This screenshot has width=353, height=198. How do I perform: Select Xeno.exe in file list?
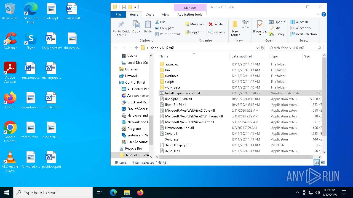[172, 139]
